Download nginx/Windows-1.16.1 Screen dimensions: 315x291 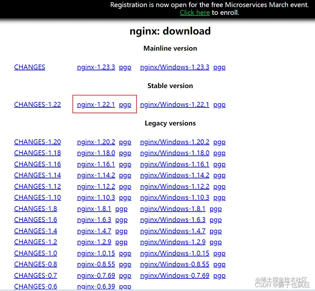tap(175, 164)
